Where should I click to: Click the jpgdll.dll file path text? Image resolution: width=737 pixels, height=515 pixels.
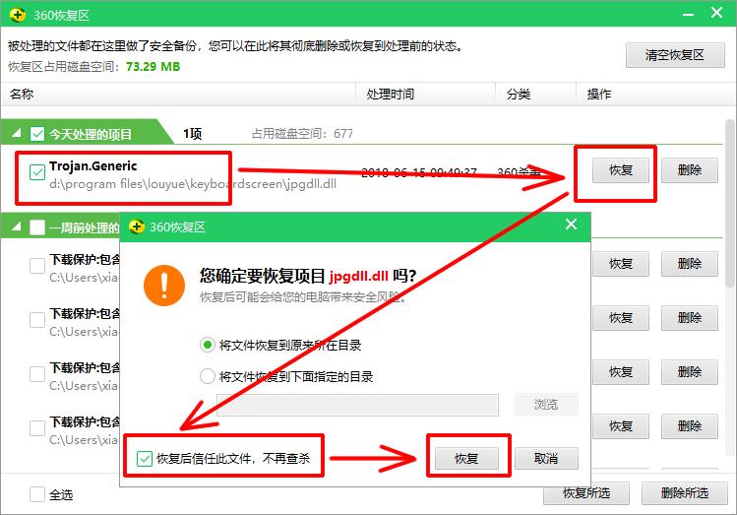coord(193,184)
